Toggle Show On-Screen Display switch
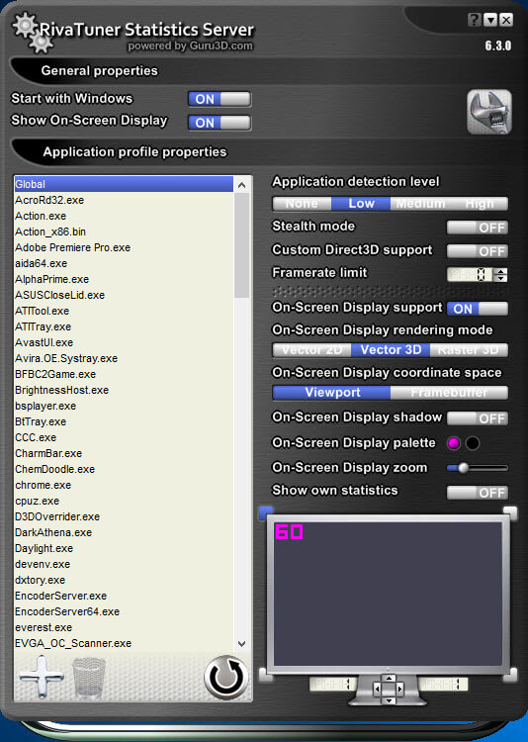Image resolution: width=528 pixels, height=742 pixels. point(220,123)
